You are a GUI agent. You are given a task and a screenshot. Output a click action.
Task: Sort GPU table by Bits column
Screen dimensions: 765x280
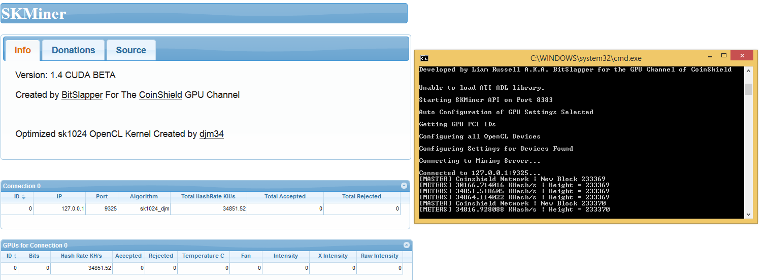pos(35,256)
